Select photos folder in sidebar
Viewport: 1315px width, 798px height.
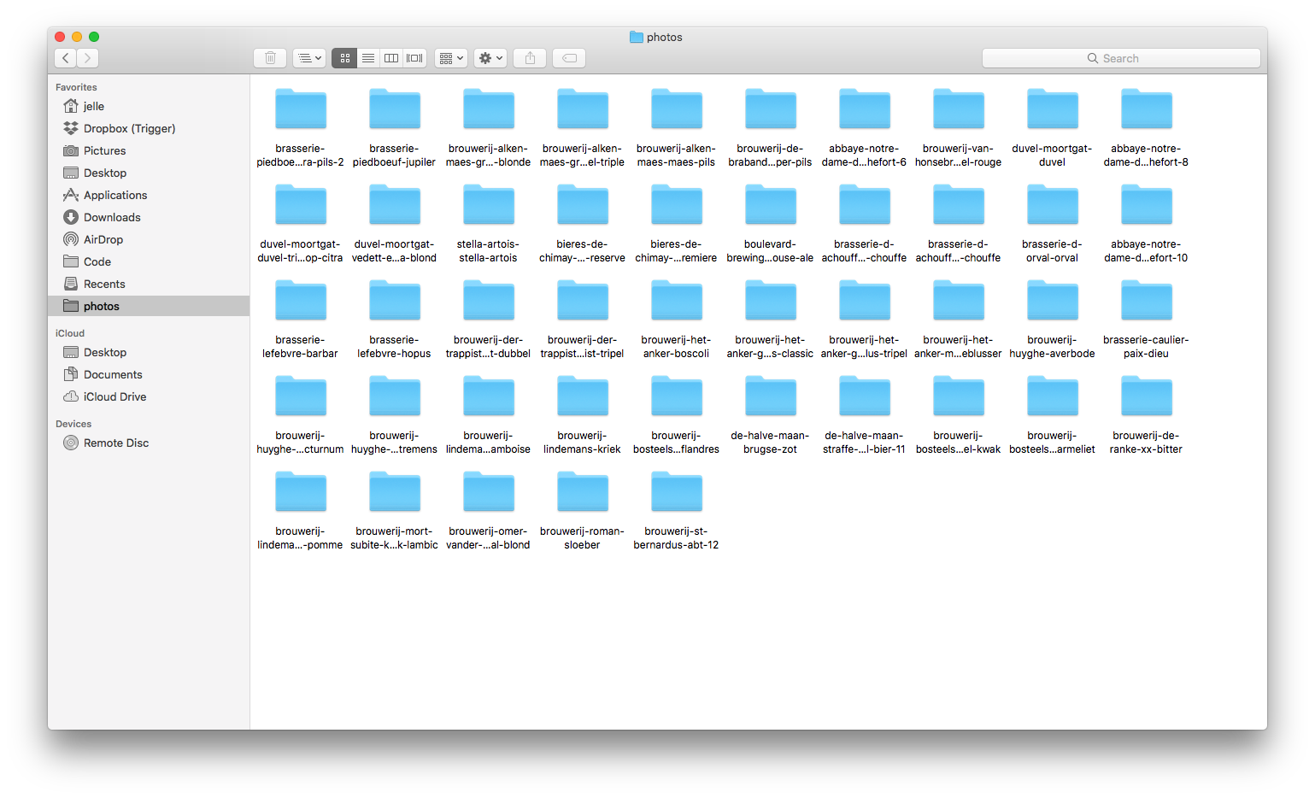pos(149,306)
